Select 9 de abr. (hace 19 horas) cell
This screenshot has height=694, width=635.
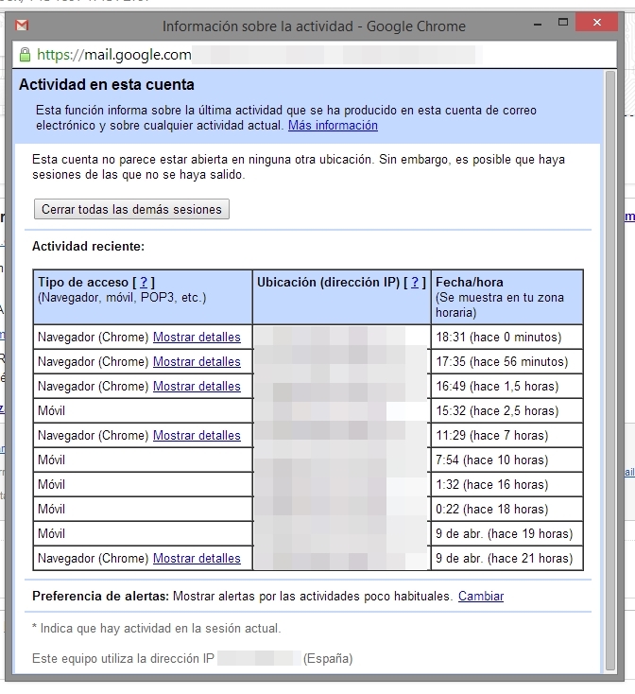pos(506,534)
